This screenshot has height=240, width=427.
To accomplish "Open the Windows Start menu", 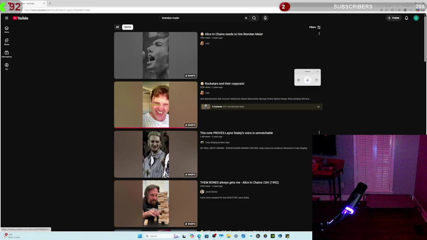I will click(140, 236).
